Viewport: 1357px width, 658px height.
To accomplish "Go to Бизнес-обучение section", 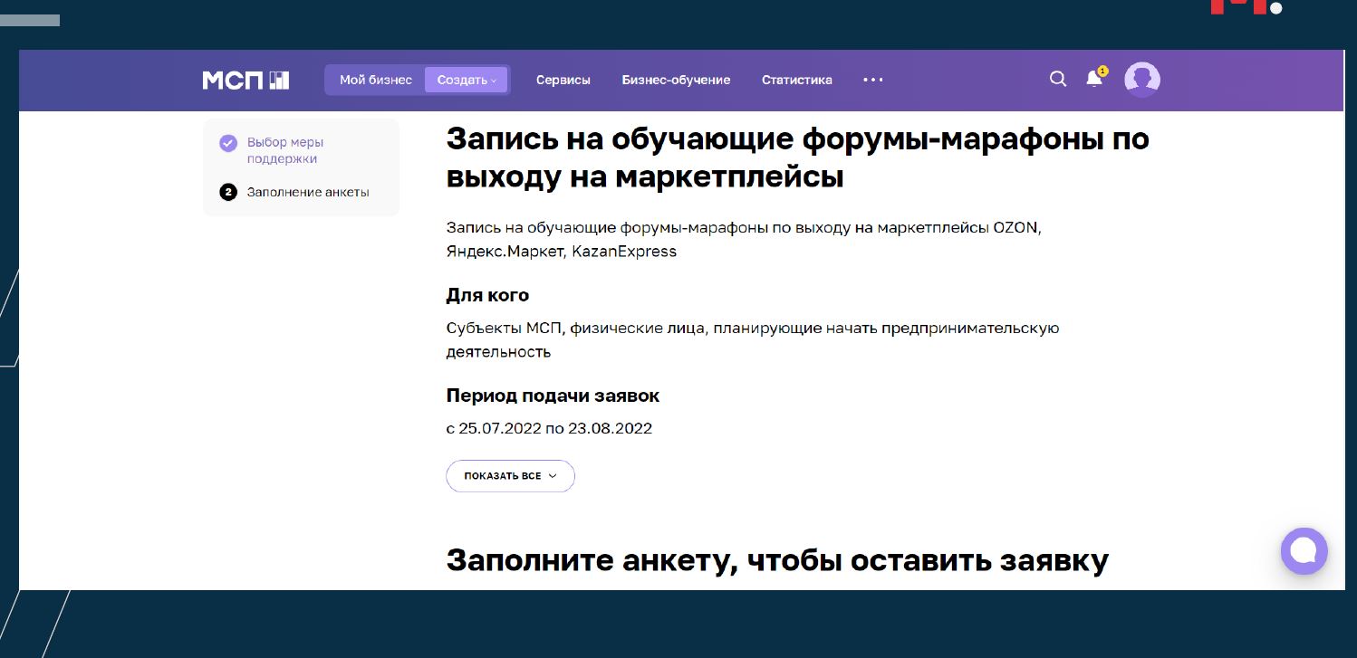I will 676,80.
